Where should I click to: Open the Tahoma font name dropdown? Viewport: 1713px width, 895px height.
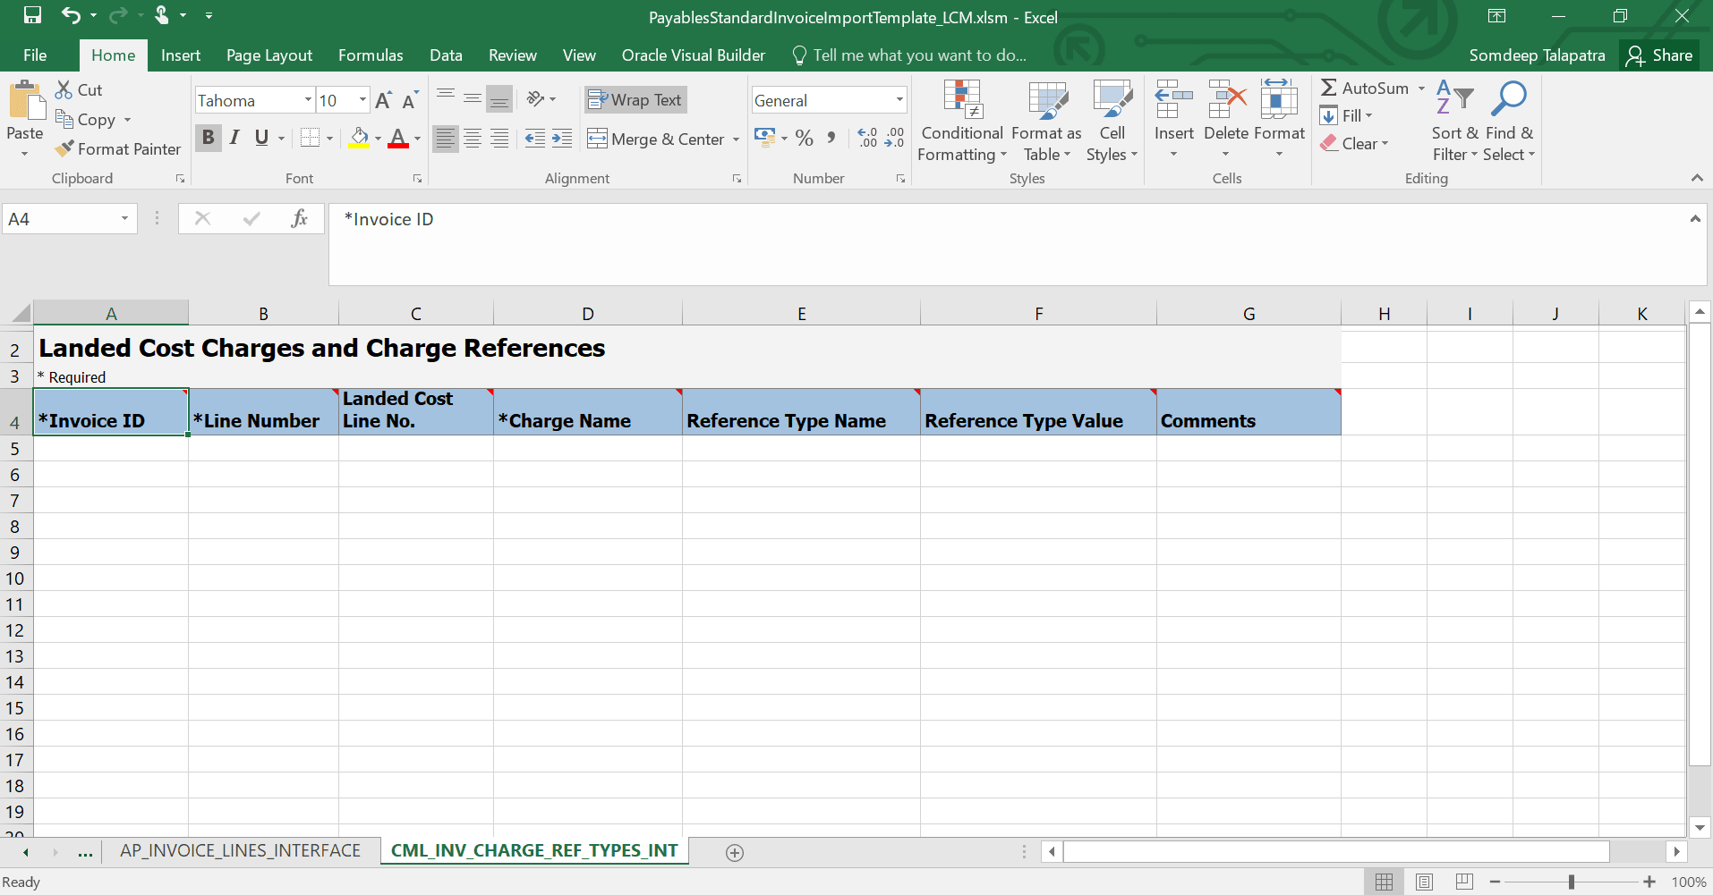pyautogui.click(x=308, y=100)
